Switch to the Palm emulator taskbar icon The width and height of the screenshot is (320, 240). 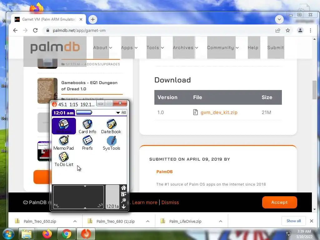[86, 234]
